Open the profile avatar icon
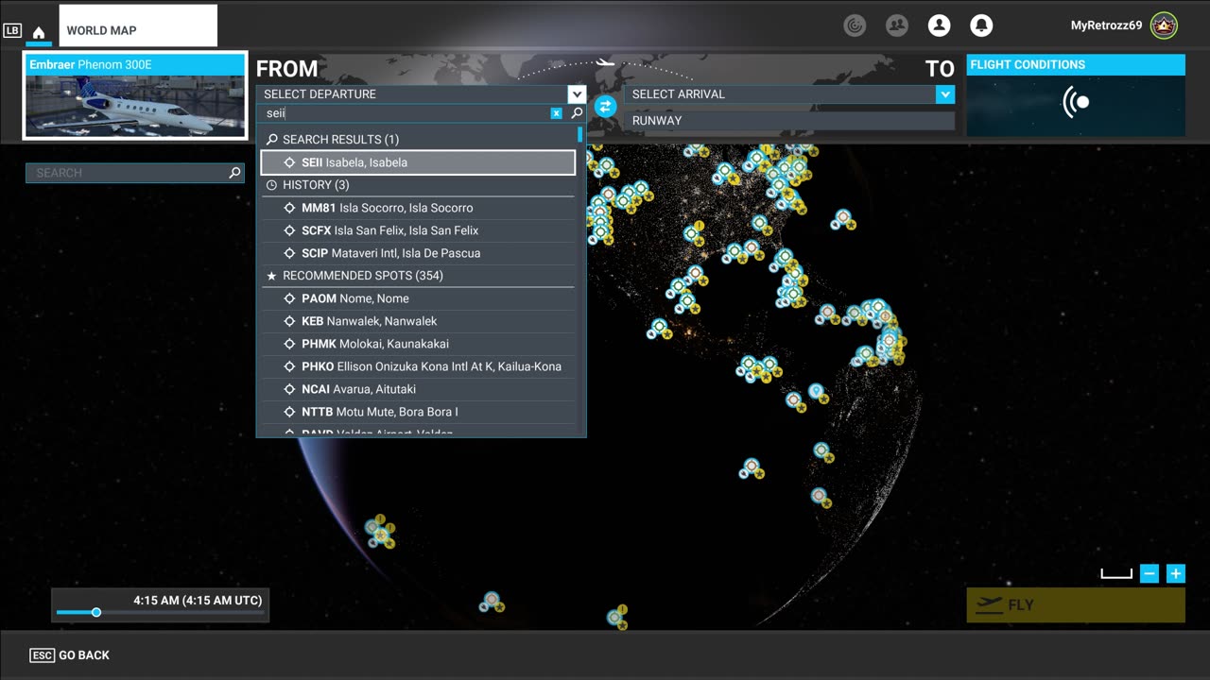Image resolution: width=1210 pixels, height=680 pixels. pos(939,25)
